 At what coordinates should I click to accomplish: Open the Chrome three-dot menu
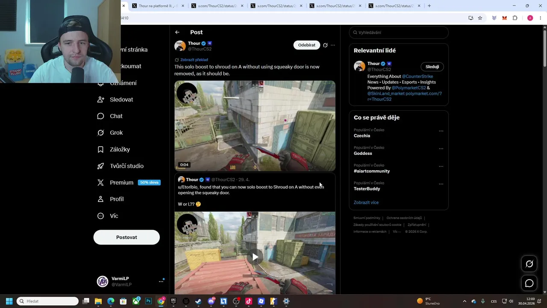point(541,18)
